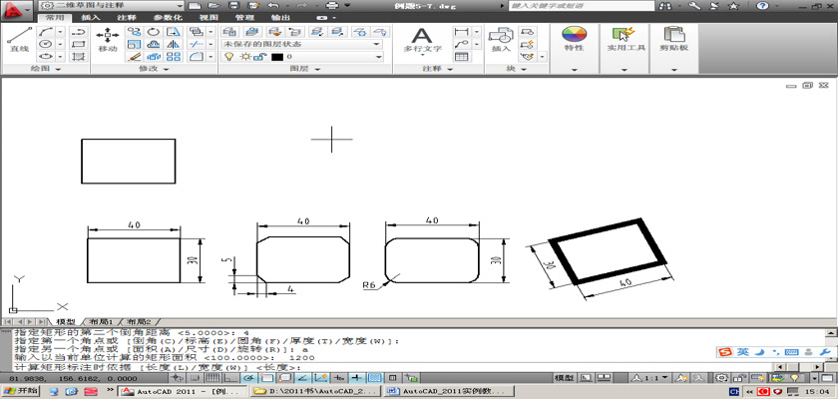The width and height of the screenshot is (838, 399).
Task: Open the Utilities (实用工具) panel
Action: (x=626, y=40)
